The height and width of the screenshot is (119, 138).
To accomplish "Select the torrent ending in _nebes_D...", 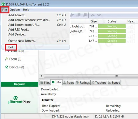I will click(77, 31).
